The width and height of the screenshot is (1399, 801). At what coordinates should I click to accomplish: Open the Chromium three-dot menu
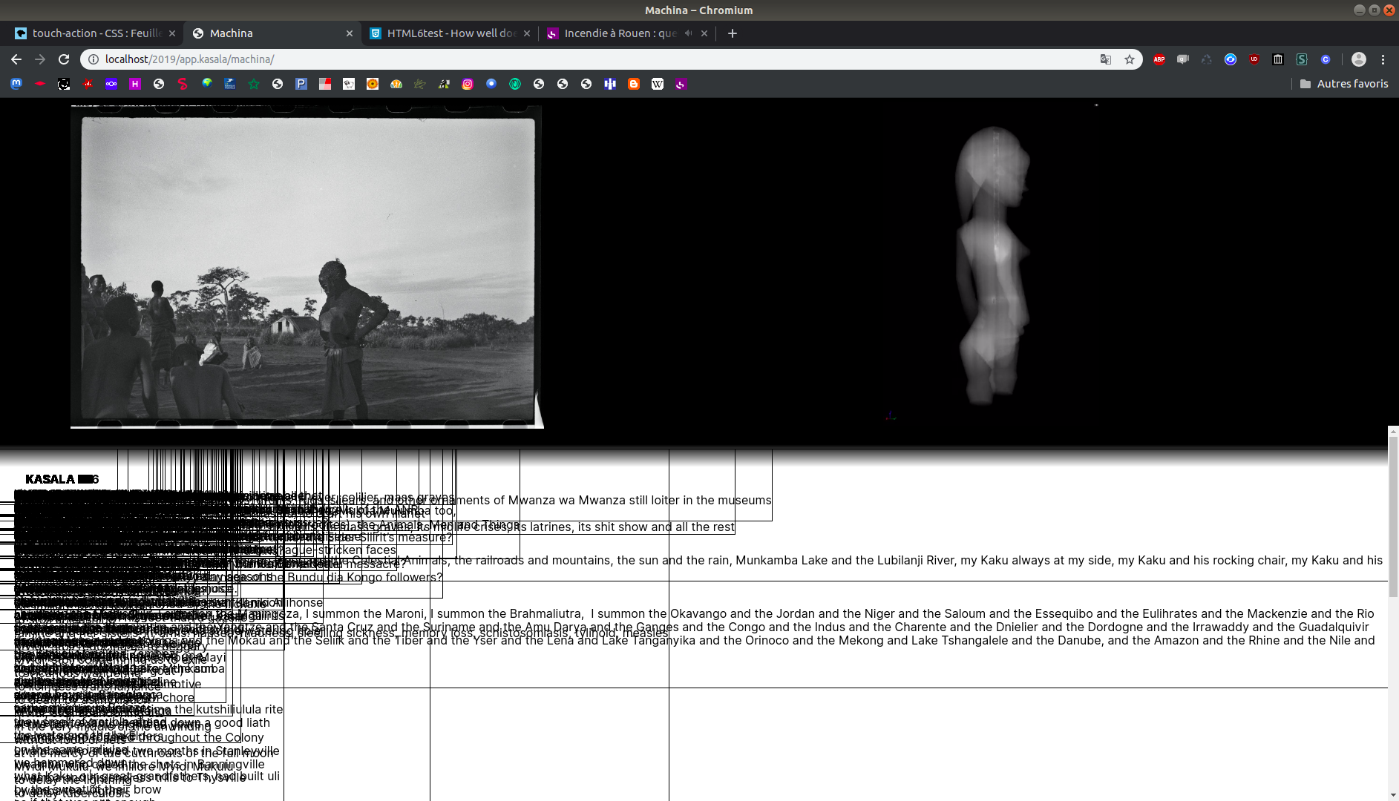[1383, 59]
